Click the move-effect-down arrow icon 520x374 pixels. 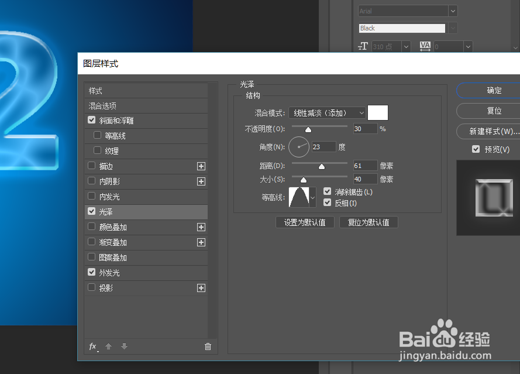(124, 346)
